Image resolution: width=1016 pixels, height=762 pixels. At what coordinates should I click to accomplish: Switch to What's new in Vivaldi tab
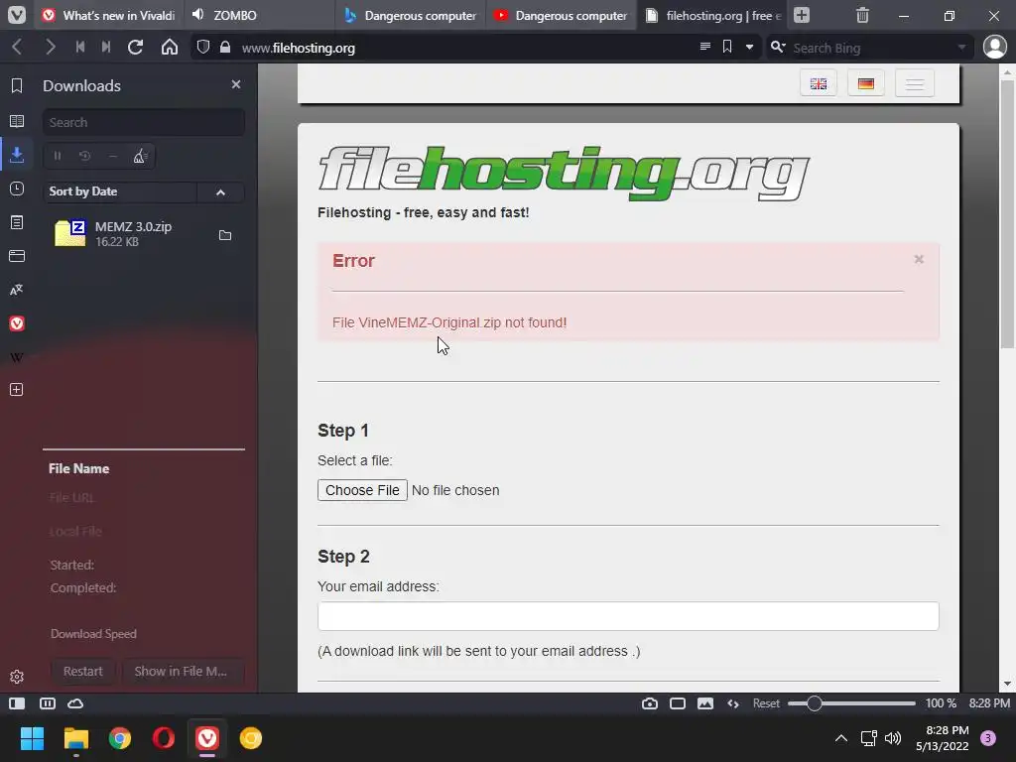108,15
